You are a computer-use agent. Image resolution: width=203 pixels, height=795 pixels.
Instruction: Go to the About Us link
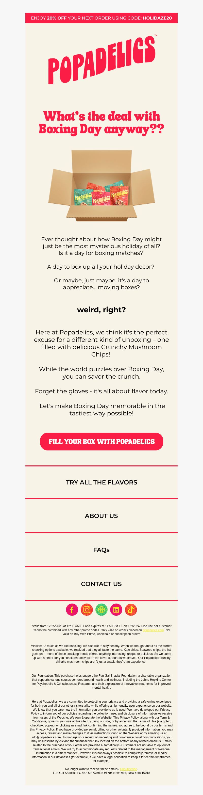[101, 516]
